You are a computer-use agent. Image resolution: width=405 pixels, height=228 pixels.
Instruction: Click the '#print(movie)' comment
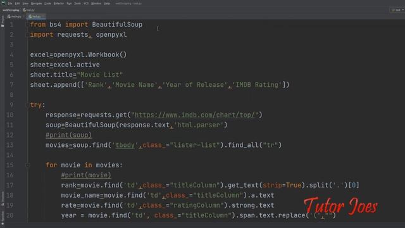[x=86, y=175]
